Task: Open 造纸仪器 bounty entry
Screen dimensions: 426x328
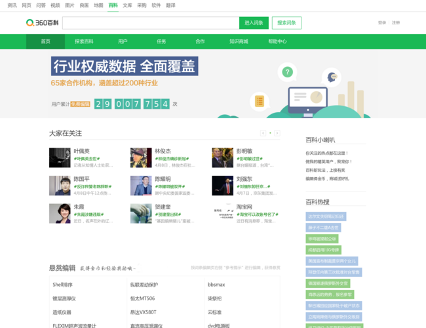Action: 62,312
